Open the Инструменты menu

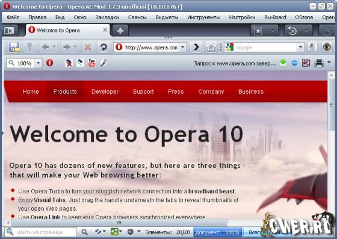[204, 17]
